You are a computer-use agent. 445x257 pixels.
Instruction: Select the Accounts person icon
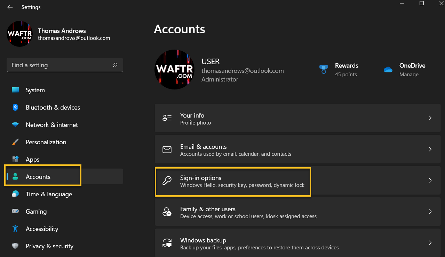pyautogui.click(x=15, y=177)
